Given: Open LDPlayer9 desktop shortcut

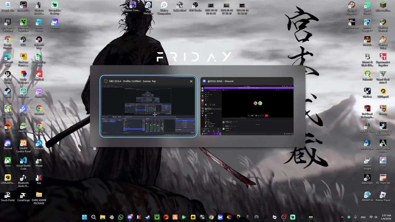Looking at the screenshot, I should [x=383, y=93].
